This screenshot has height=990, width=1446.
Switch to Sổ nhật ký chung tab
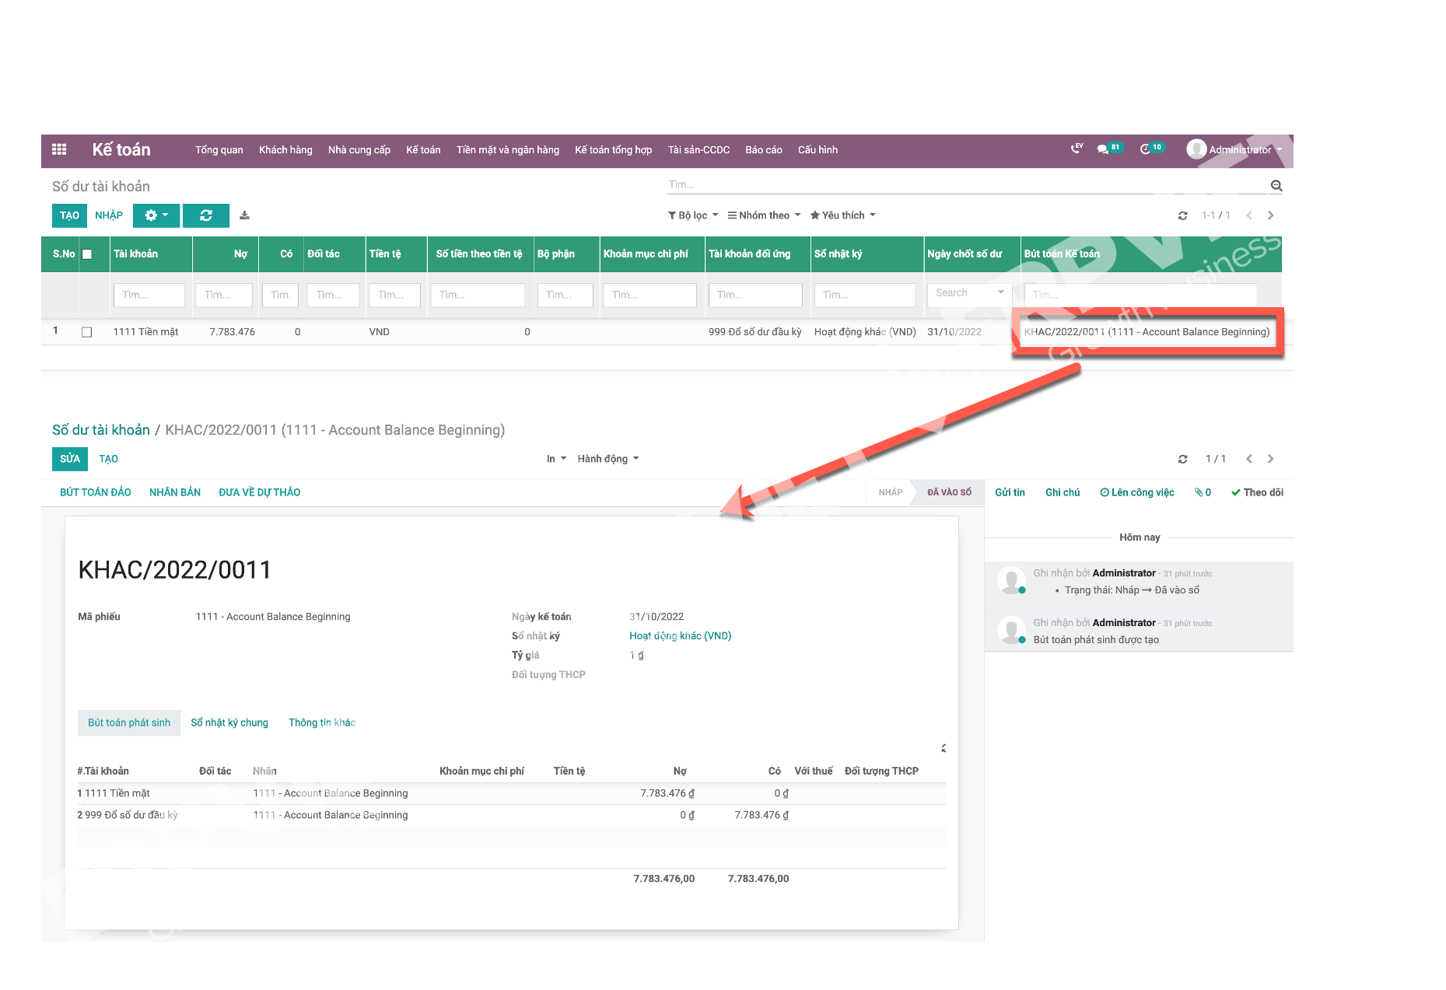(x=229, y=722)
